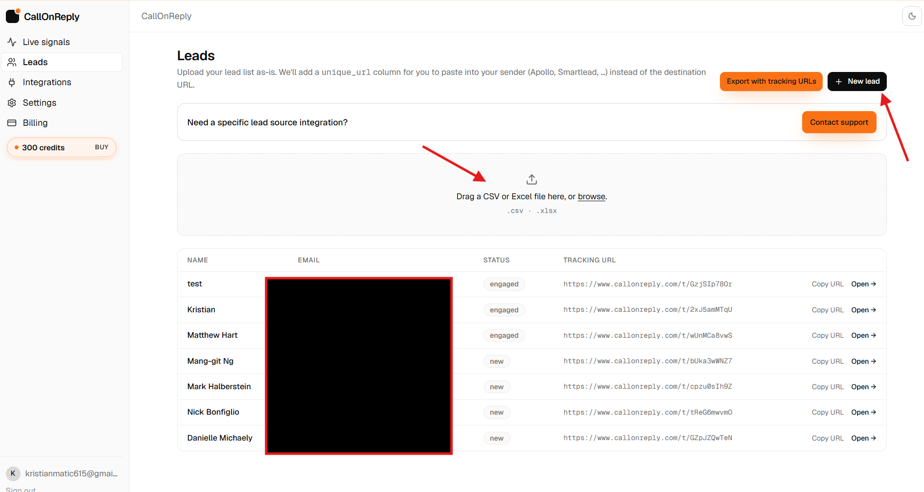The image size is (924, 492).
Task: Click the new badge for Danielle Michaely
Action: 497,438
